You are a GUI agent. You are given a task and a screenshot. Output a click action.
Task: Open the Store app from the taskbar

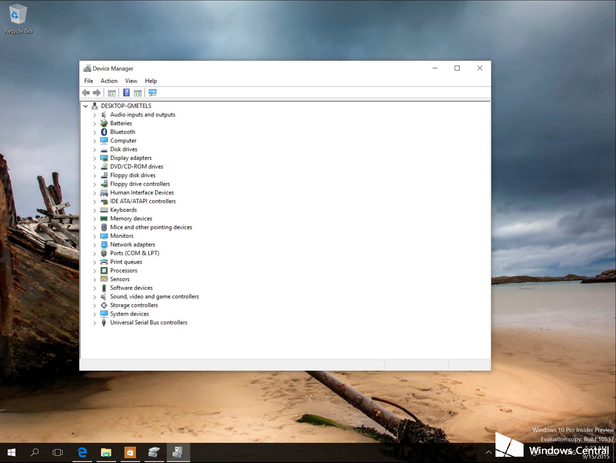pos(130,453)
